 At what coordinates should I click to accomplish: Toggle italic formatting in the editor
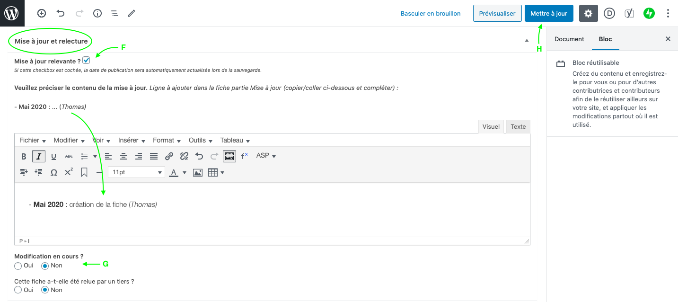coord(39,156)
